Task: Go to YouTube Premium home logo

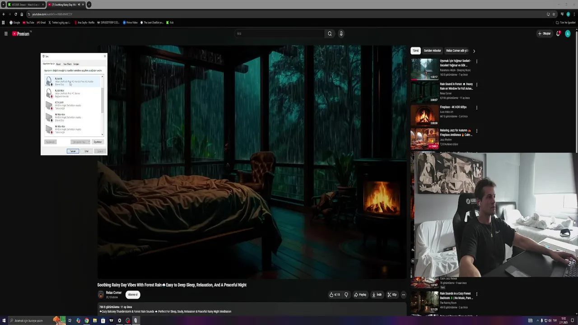Action: (21, 33)
